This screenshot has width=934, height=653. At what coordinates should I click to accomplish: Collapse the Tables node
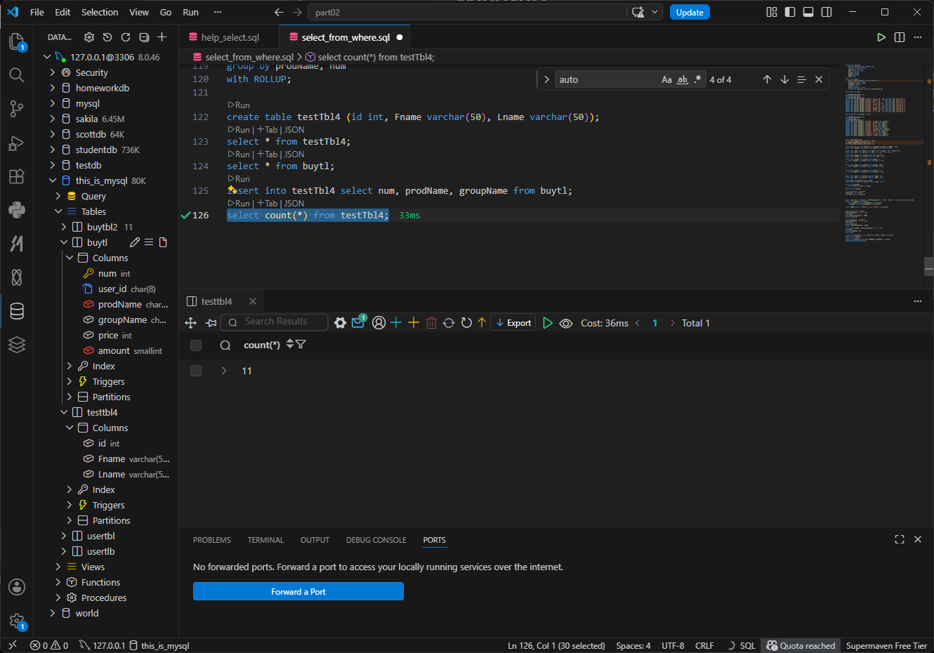coord(58,211)
